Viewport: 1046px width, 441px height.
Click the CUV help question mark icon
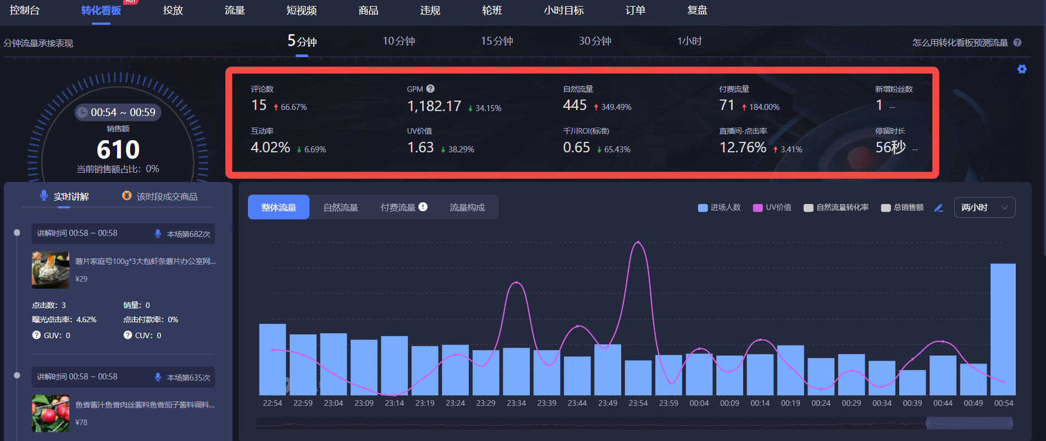click(x=128, y=335)
